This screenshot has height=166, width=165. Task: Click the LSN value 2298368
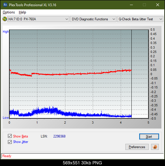pyautogui.click(x=60, y=136)
